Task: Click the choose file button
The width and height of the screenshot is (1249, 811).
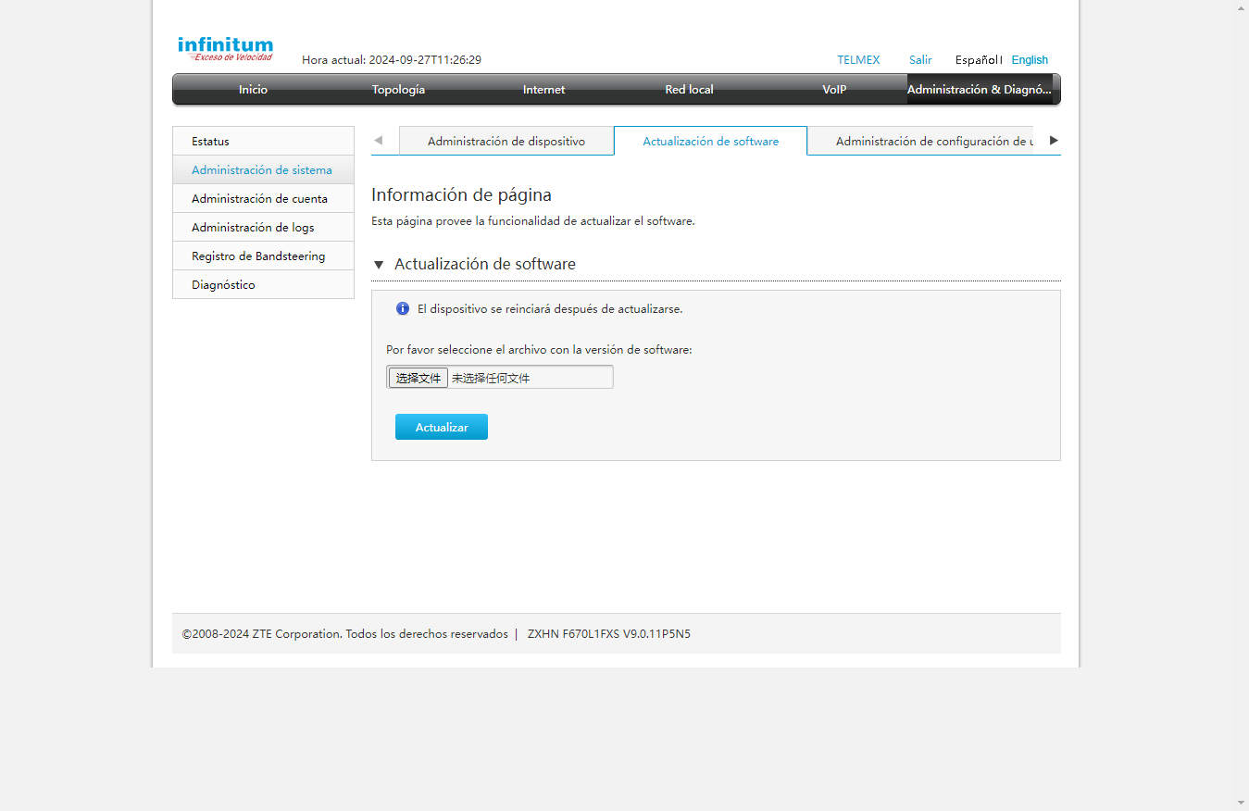Action: tap(418, 378)
